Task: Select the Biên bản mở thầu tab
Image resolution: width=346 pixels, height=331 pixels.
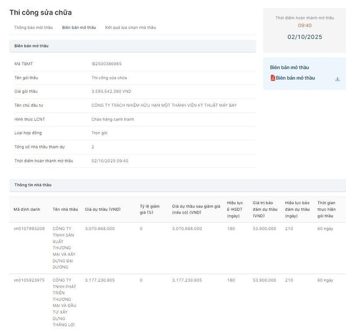Action: (79, 27)
